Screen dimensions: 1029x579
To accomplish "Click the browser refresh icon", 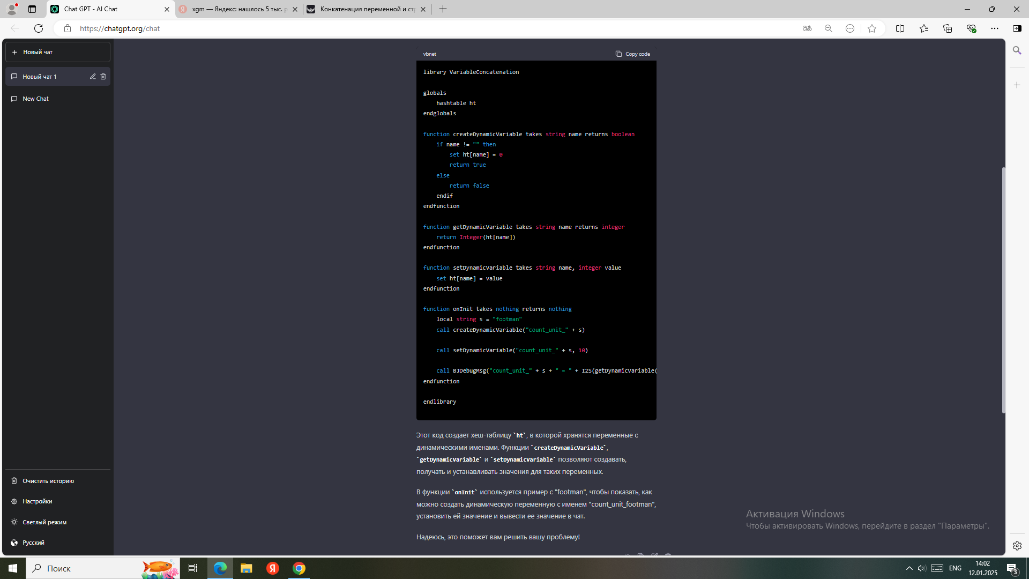I will point(39,28).
